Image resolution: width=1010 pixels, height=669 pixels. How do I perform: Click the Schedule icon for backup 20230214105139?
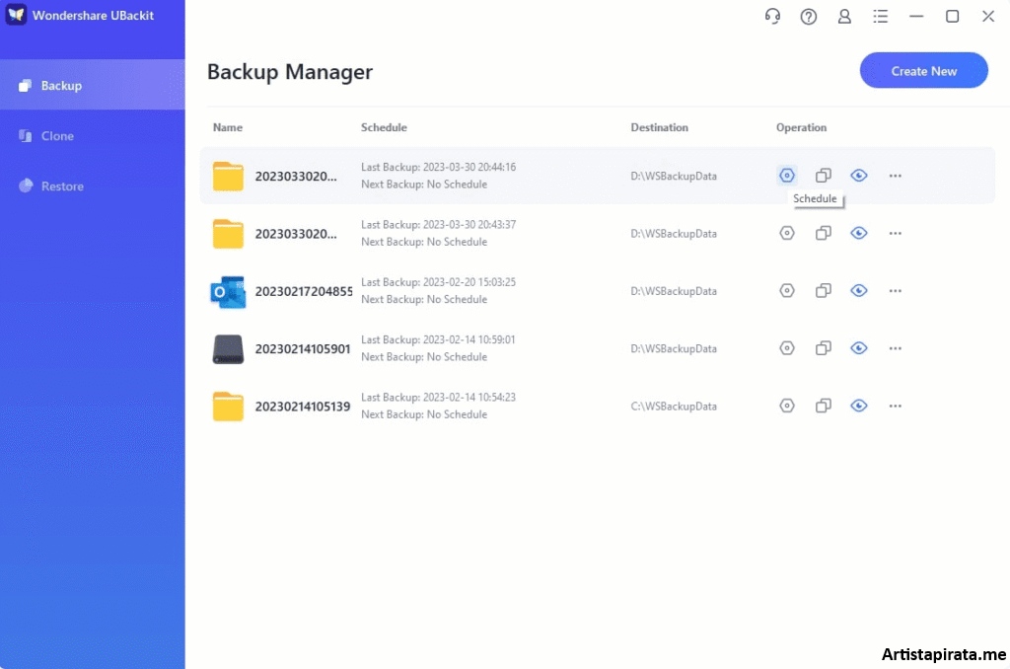click(786, 405)
